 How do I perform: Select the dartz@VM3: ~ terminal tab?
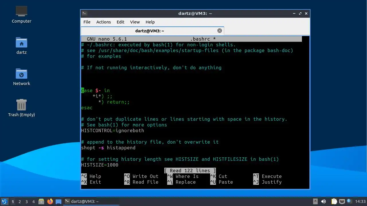(x=153, y=31)
